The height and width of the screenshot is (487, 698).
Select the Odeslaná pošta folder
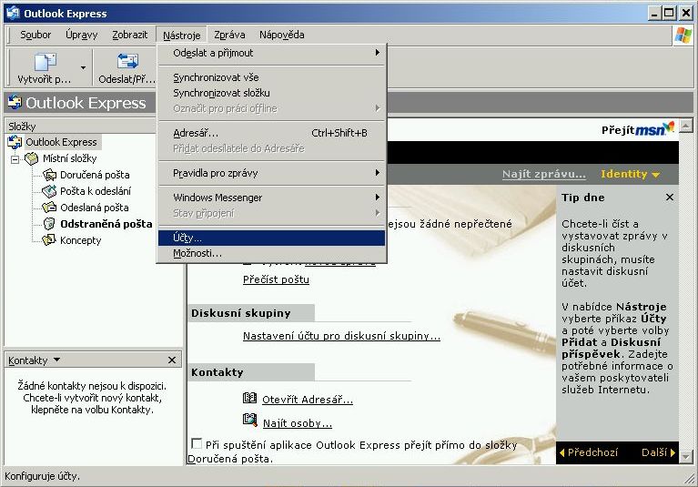click(94, 208)
